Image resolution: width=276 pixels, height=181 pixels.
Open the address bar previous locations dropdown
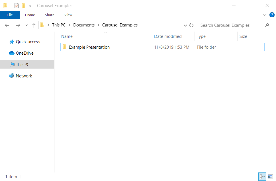[x=185, y=25]
